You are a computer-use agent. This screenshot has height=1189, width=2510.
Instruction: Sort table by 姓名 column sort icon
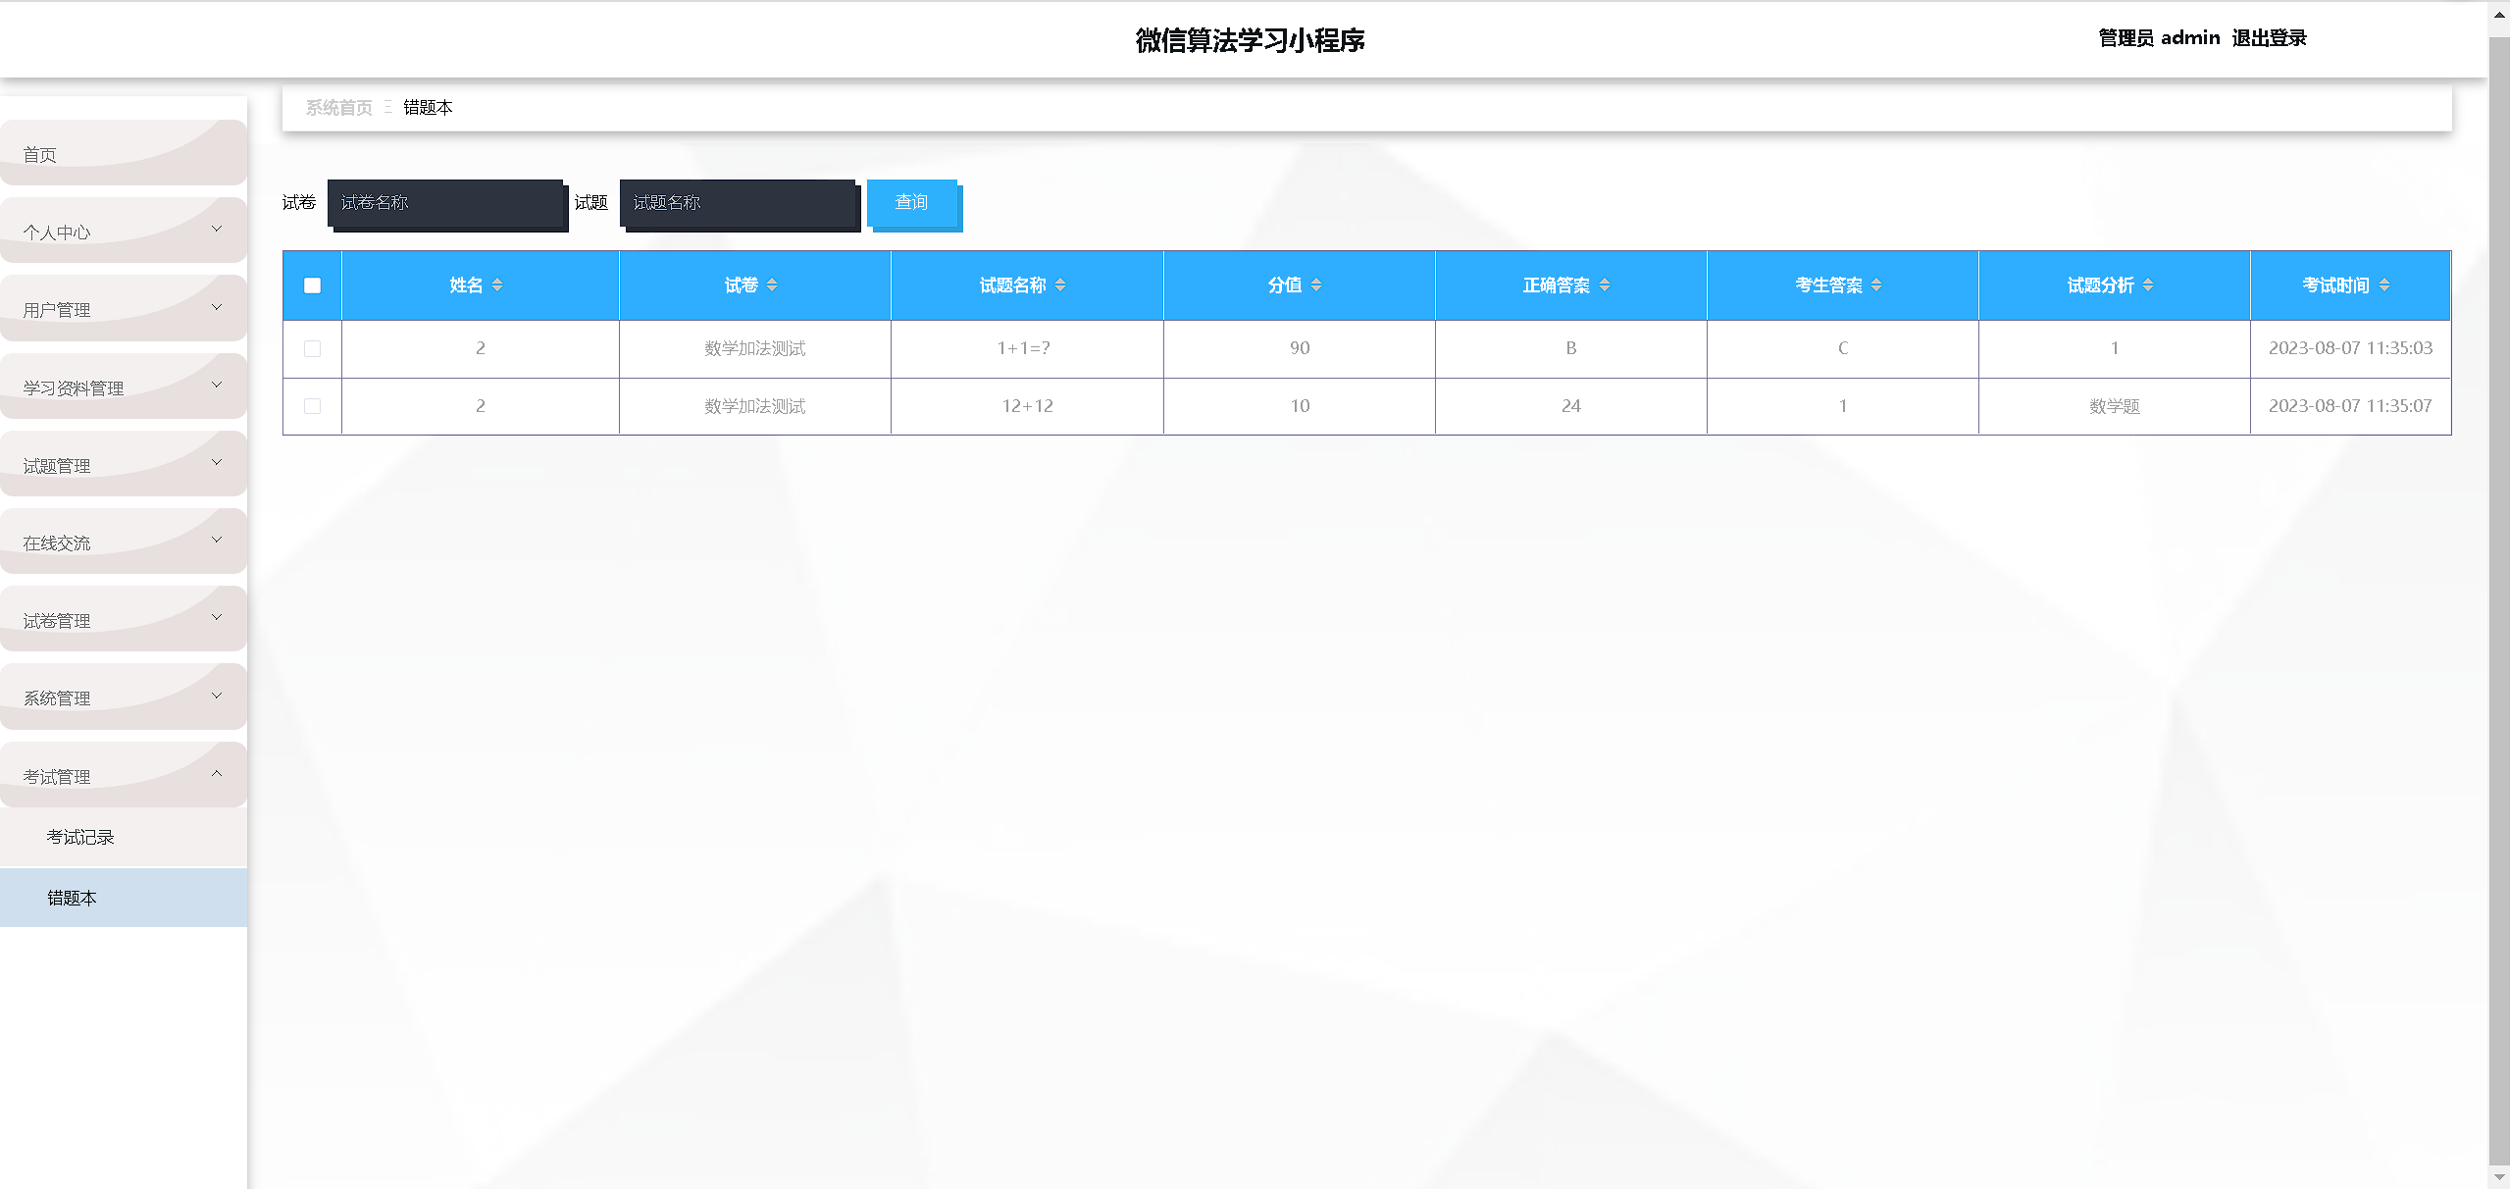(x=497, y=285)
